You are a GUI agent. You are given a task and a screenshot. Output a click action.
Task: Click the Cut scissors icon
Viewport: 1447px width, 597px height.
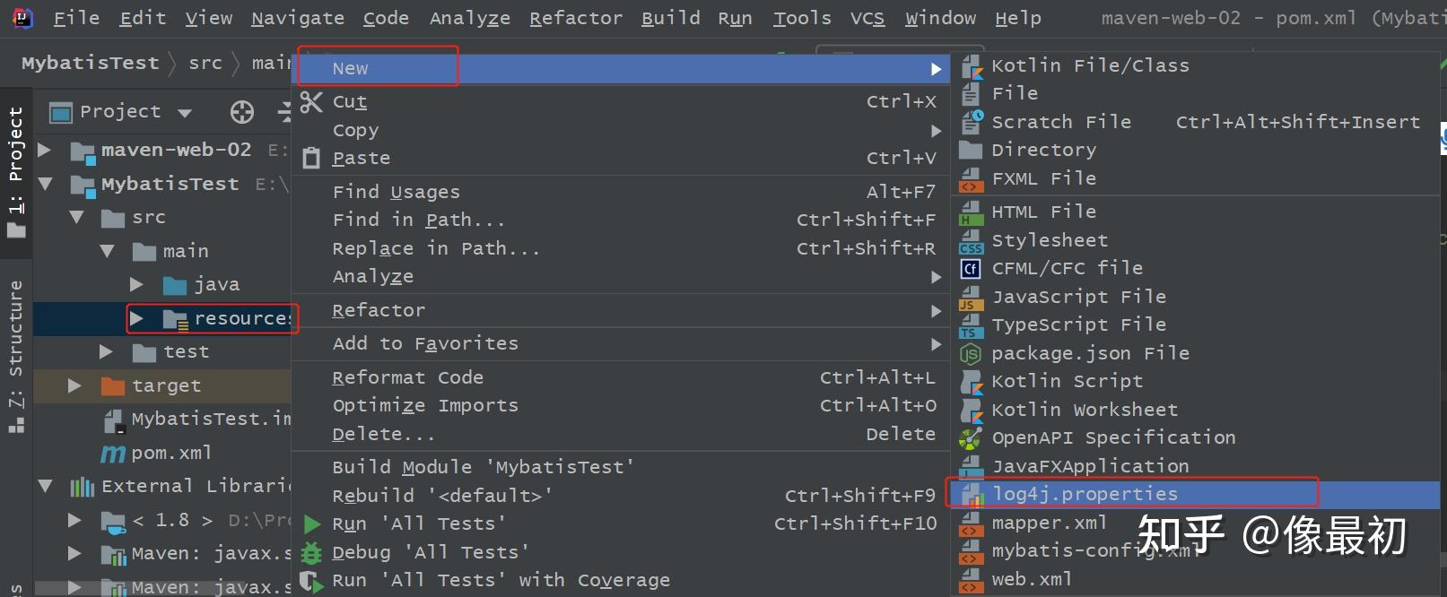point(311,102)
